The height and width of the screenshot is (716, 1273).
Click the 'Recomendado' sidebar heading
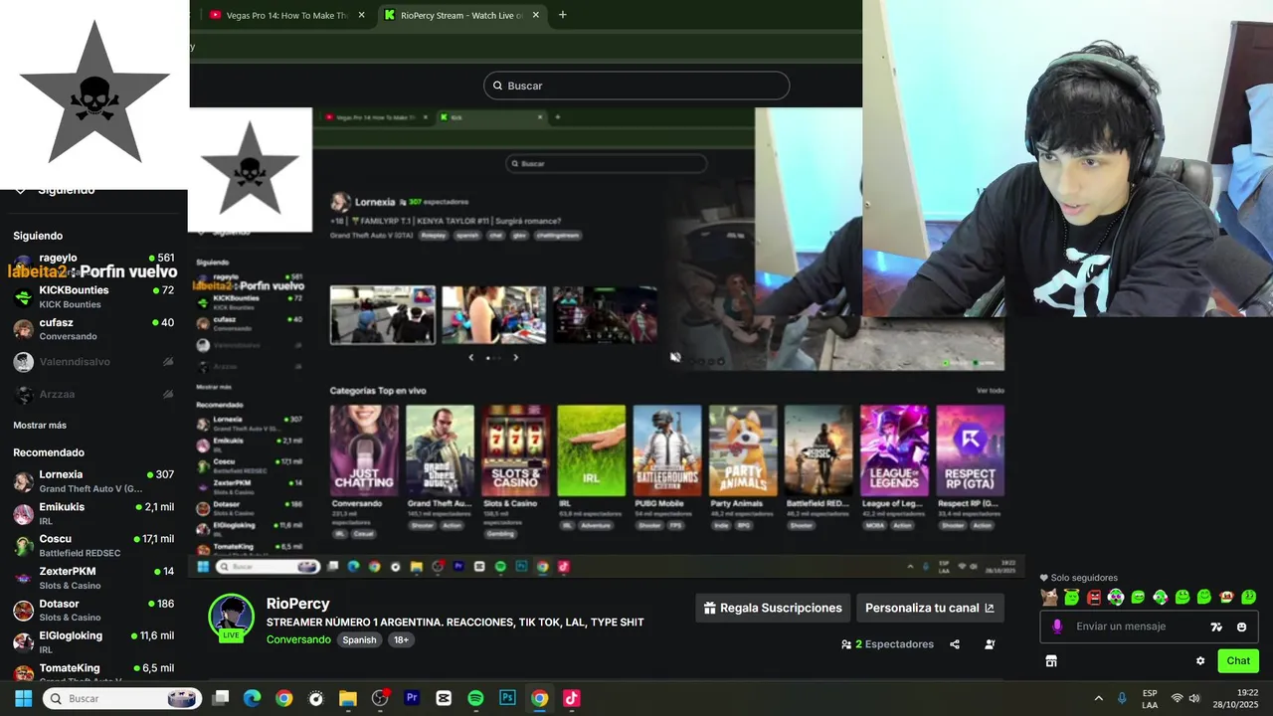click(x=49, y=452)
